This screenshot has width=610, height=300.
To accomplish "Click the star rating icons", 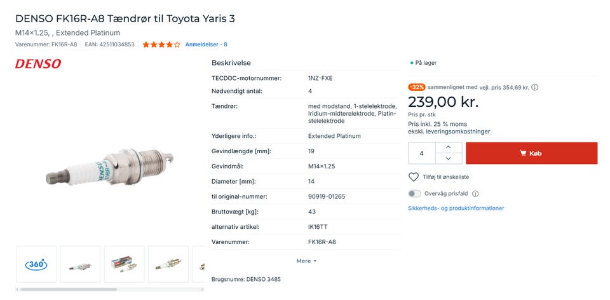I will tap(161, 44).
